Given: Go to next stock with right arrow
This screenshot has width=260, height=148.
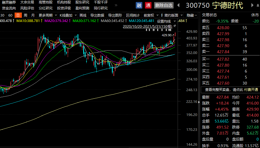Looking at the screenshot, I should click(x=253, y=5).
